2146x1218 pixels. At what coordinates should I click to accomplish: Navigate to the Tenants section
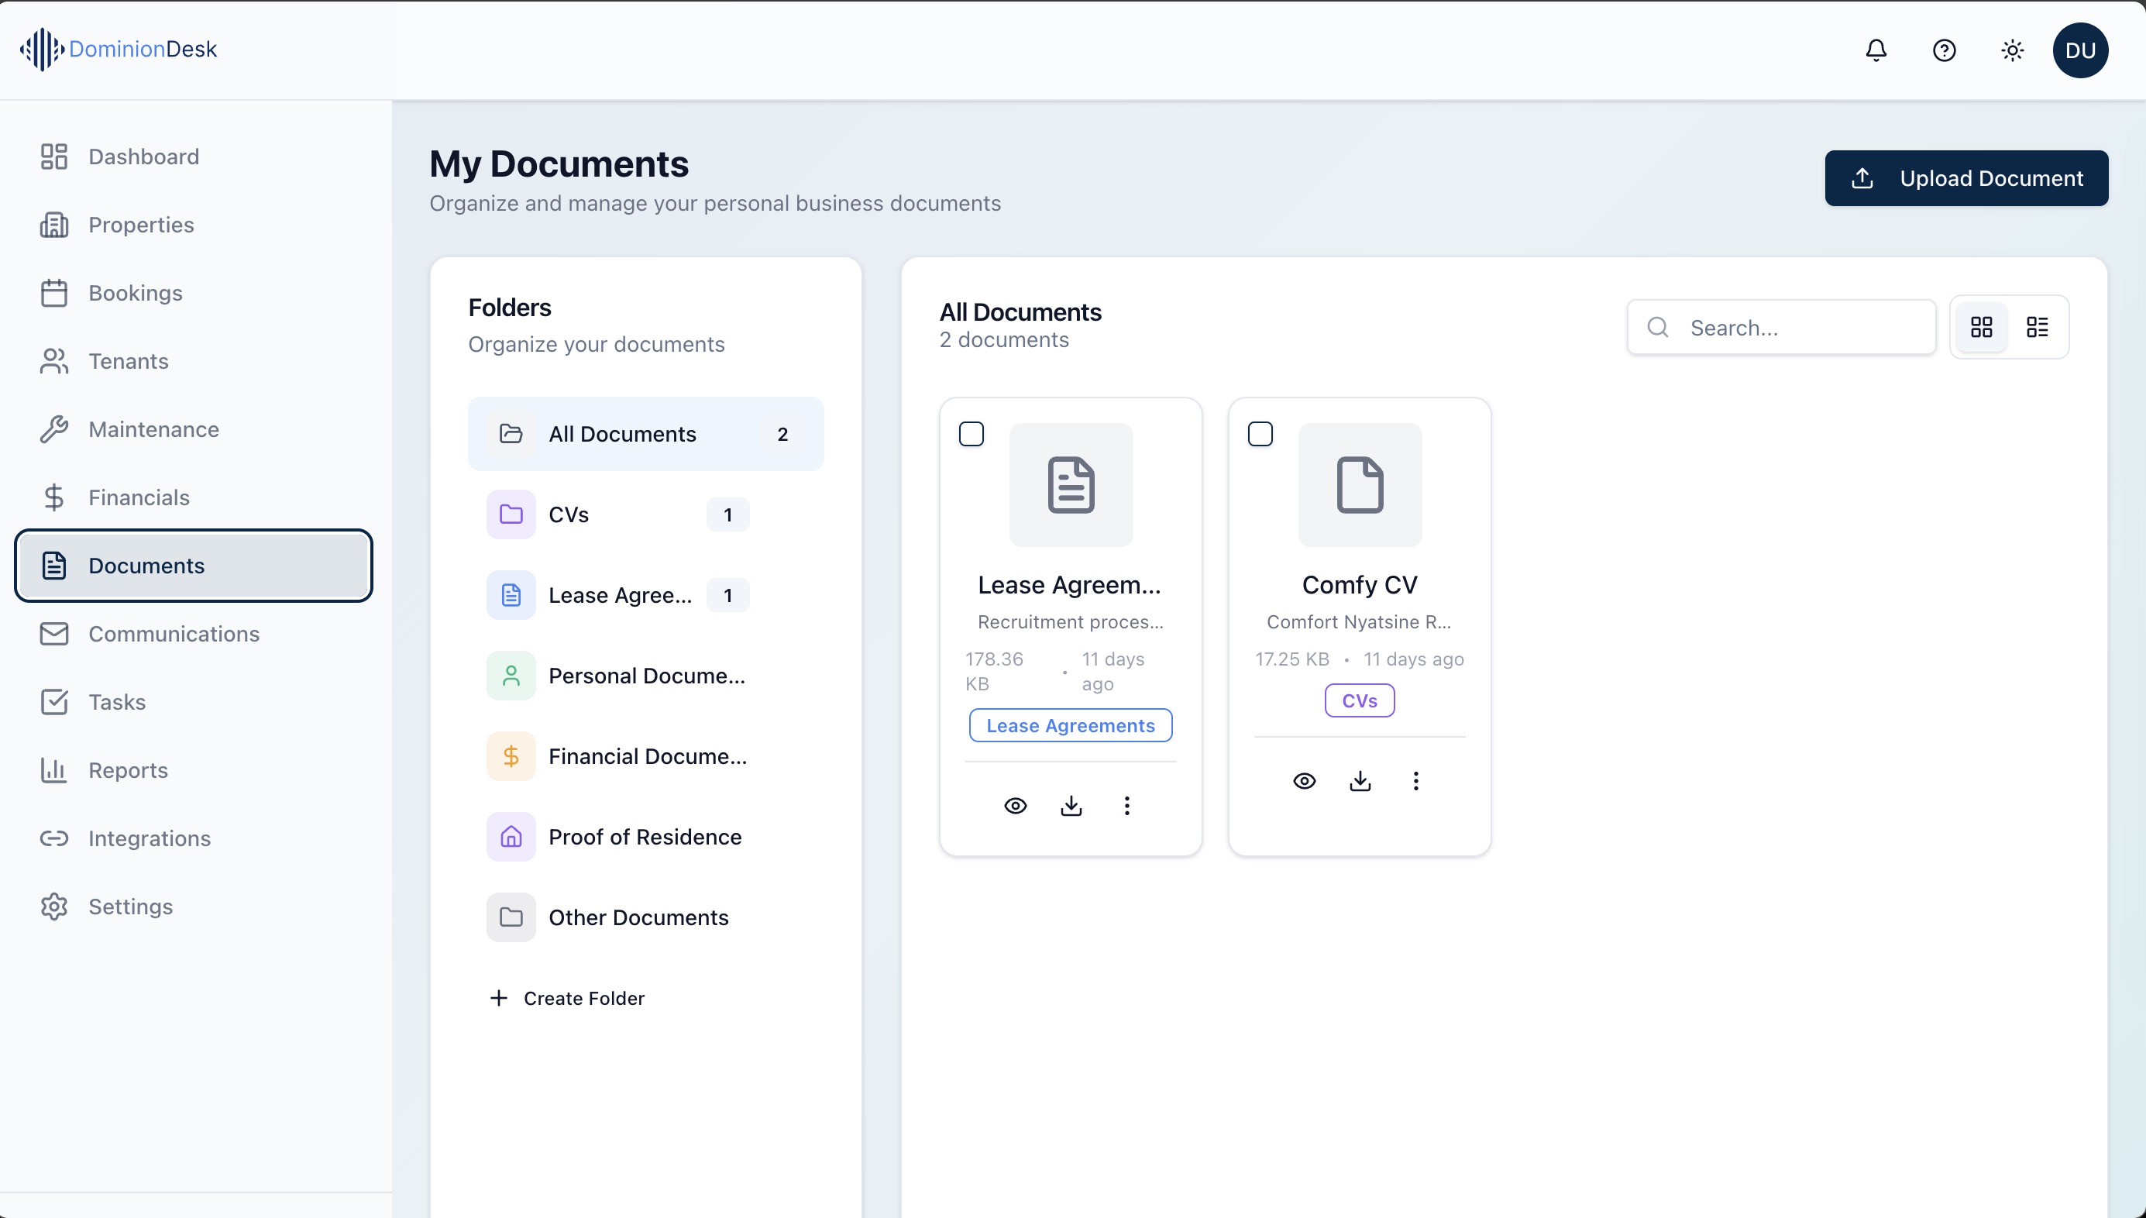(129, 361)
